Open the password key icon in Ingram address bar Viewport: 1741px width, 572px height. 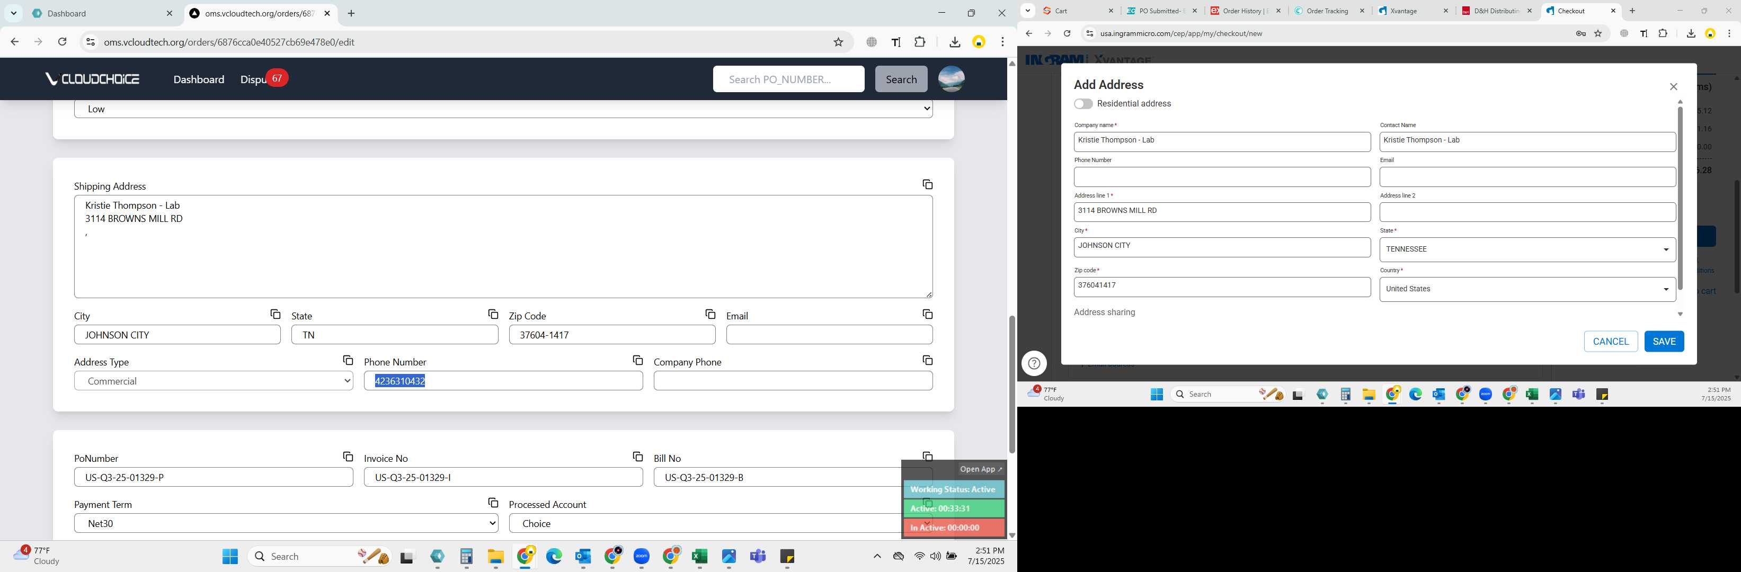(x=1580, y=33)
